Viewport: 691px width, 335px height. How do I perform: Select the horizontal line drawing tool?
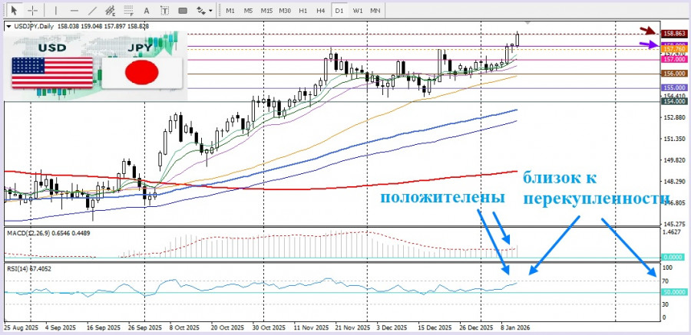click(73, 11)
